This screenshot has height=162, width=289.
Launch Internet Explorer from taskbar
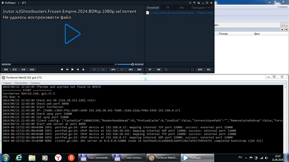19,158
